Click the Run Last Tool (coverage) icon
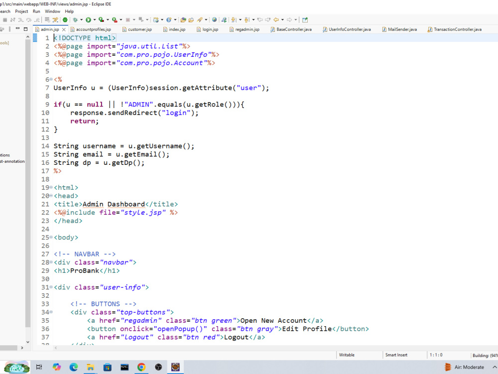The height and width of the screenshot is (374, 498). pyautogui.click(x=101, y=20)
